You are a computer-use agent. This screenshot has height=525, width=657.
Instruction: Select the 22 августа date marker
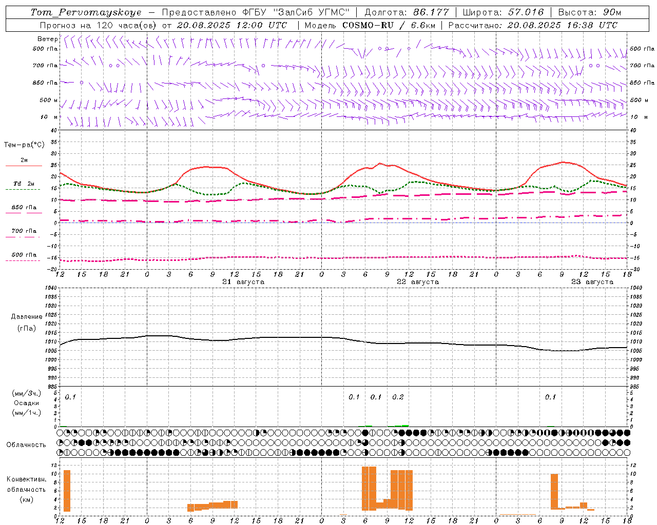418,282
